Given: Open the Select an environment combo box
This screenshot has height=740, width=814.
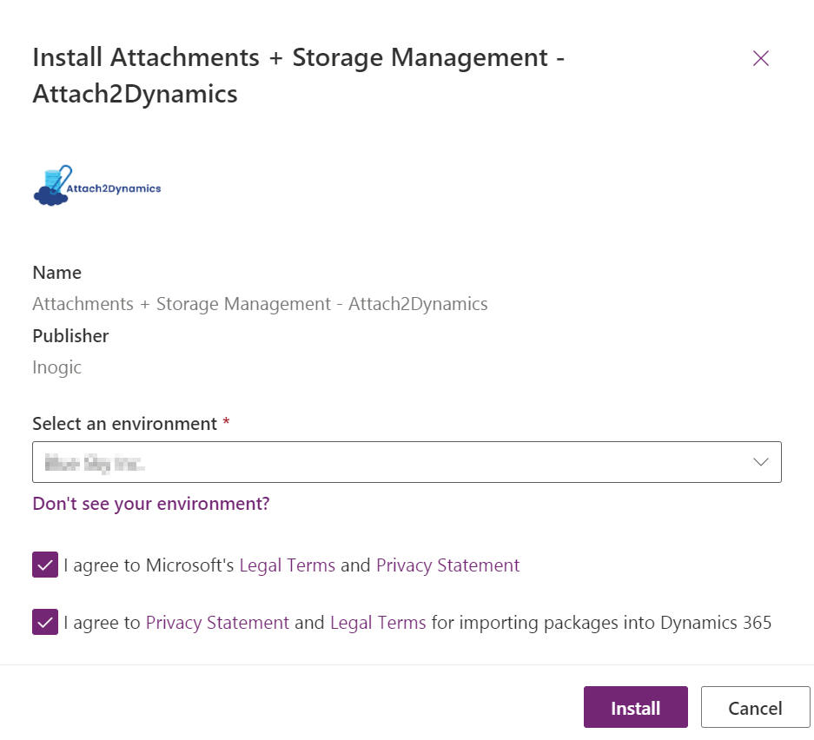Looking at the screenshot, I should pyautogui.click(x=407, y=462).
